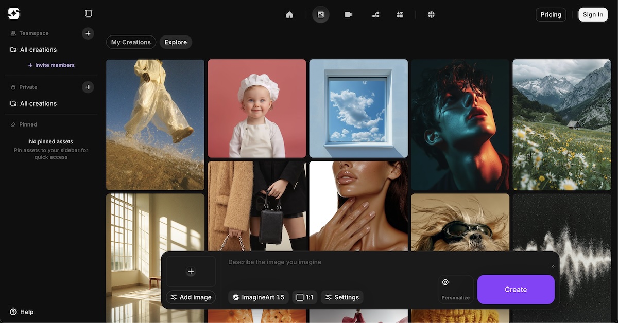
Task: Collapse the sidebar using the panel toggle
Action: 89,13
